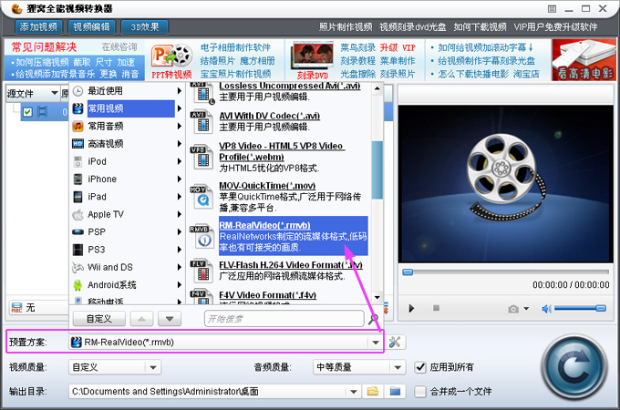This screenshot has width=620, height=410.
Task: Open the preset settings wrench-scissors icon
Action: [394, 342]
